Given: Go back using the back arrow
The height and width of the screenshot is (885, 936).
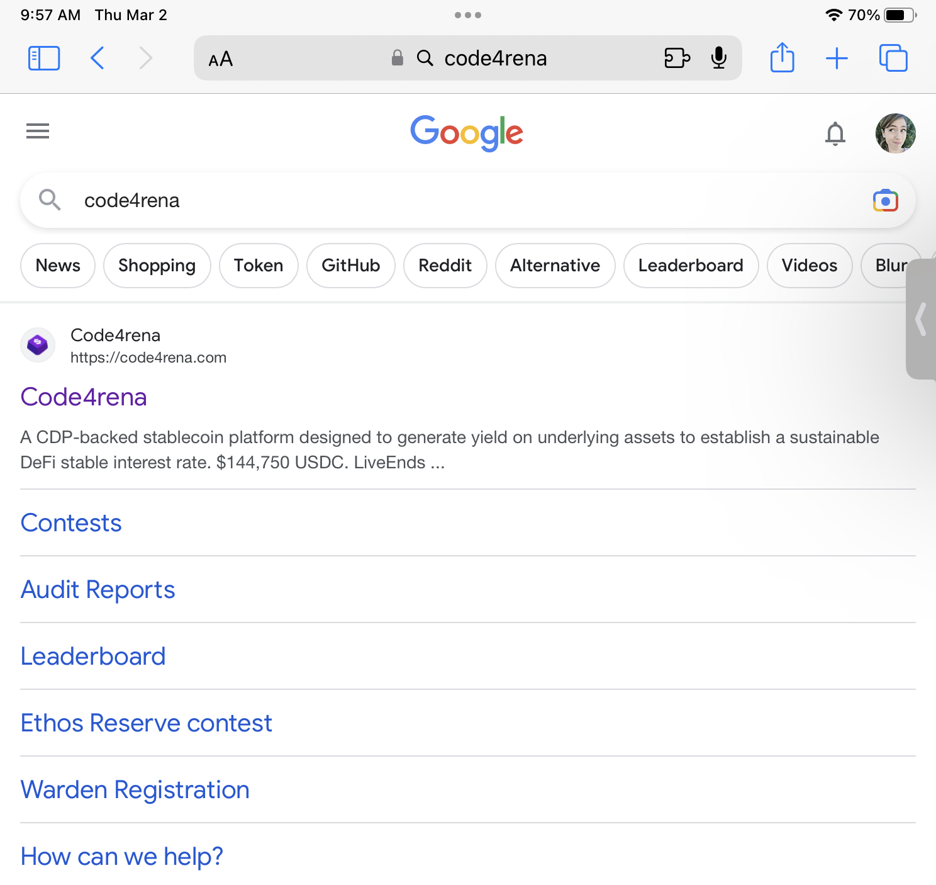Looking at the screenshot, I should tap(97, 58).
